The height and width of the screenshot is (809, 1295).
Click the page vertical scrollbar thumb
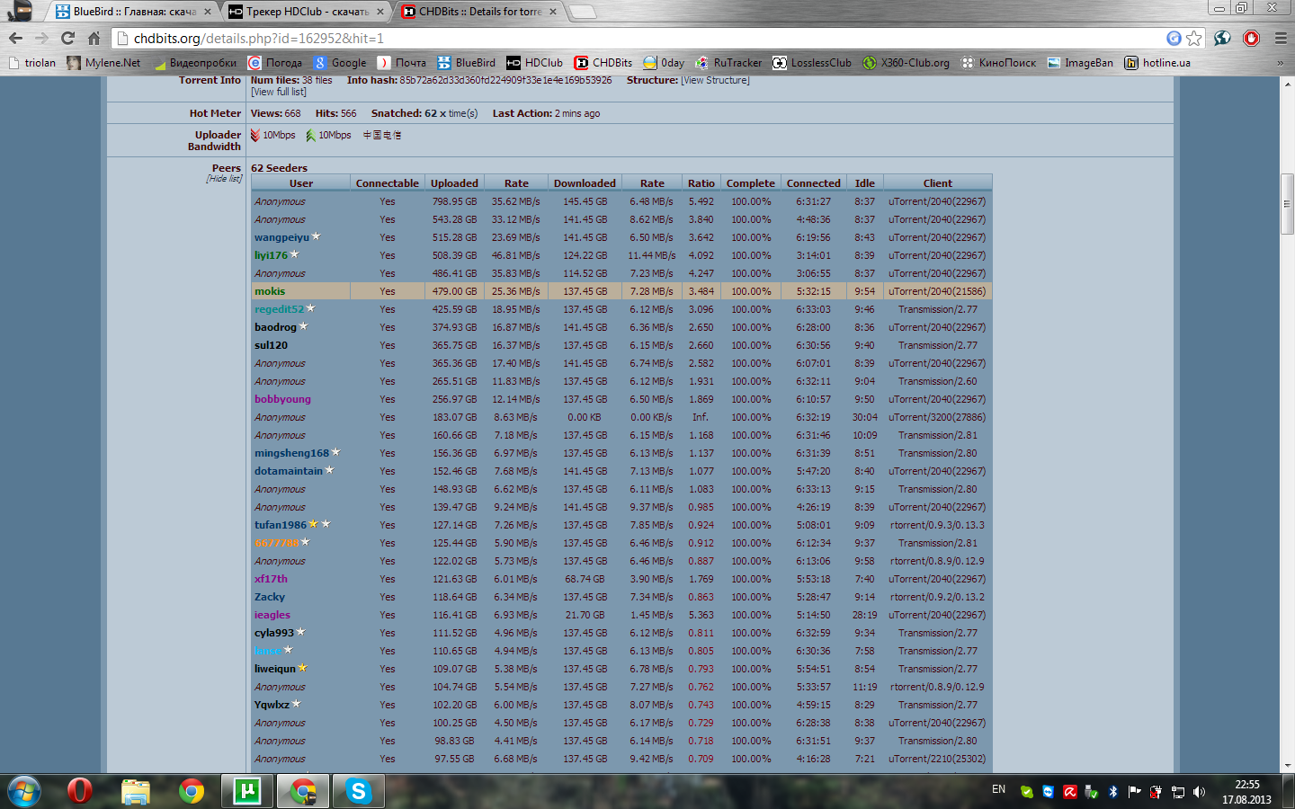point(1287,205)
